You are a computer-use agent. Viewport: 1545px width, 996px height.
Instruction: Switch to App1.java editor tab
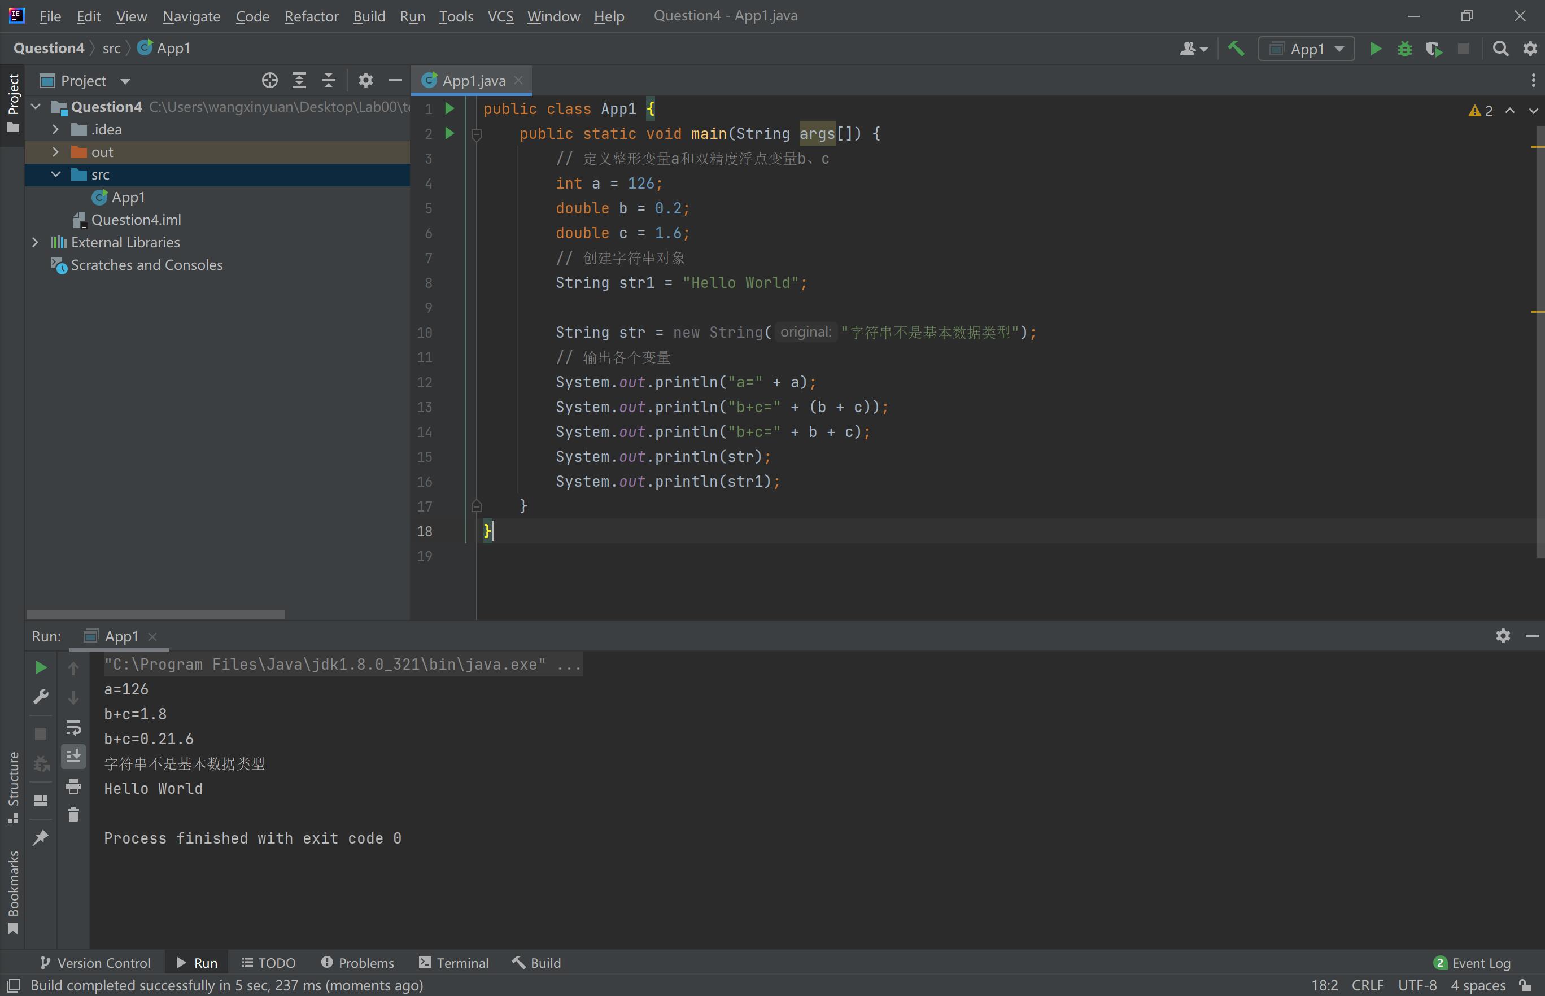(x=472, y=80)
